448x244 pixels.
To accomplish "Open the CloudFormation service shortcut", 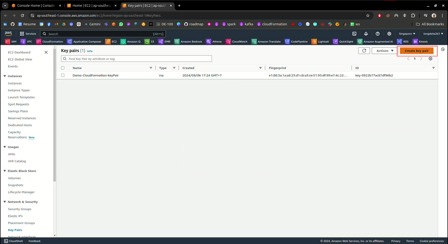I will [50, 41].
